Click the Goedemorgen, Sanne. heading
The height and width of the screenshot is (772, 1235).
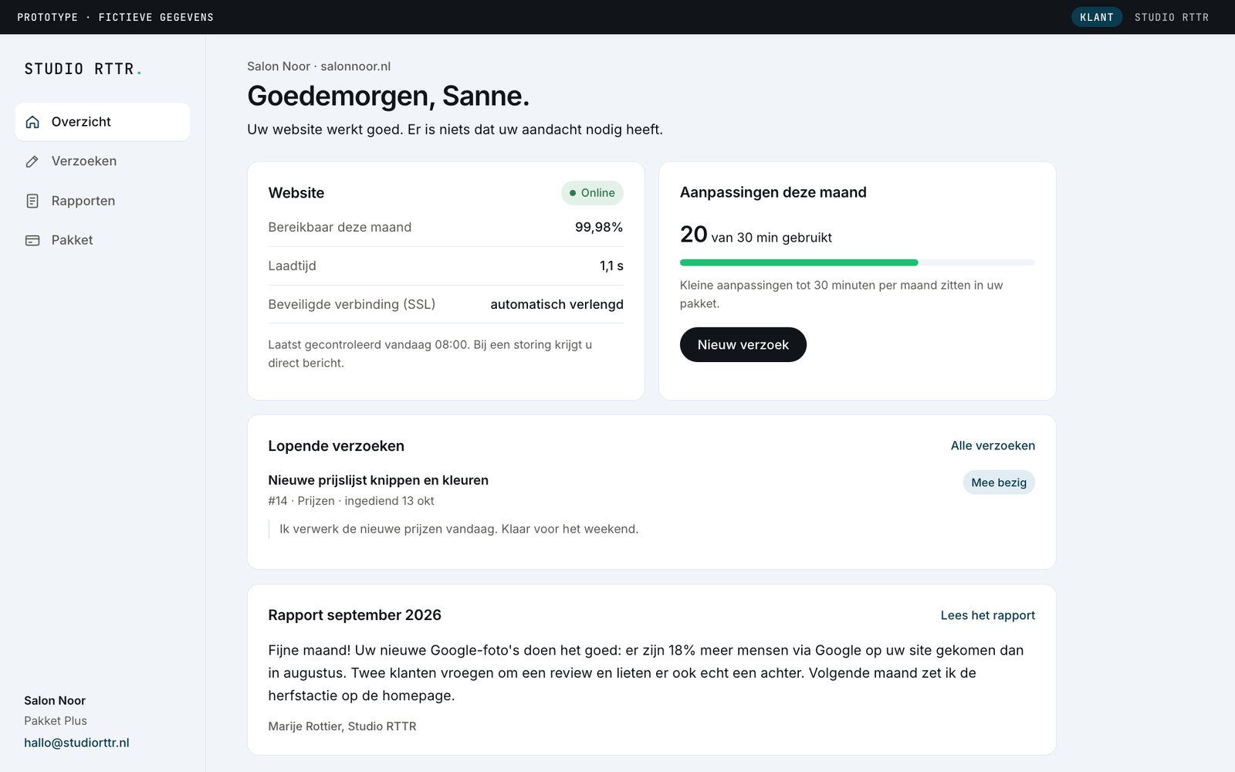pos(388,96)
